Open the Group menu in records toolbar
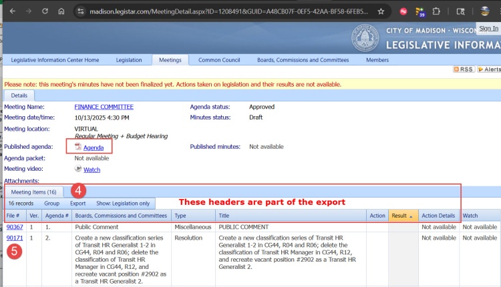Screen dimensions: 501x287 (x=51, y=203)
